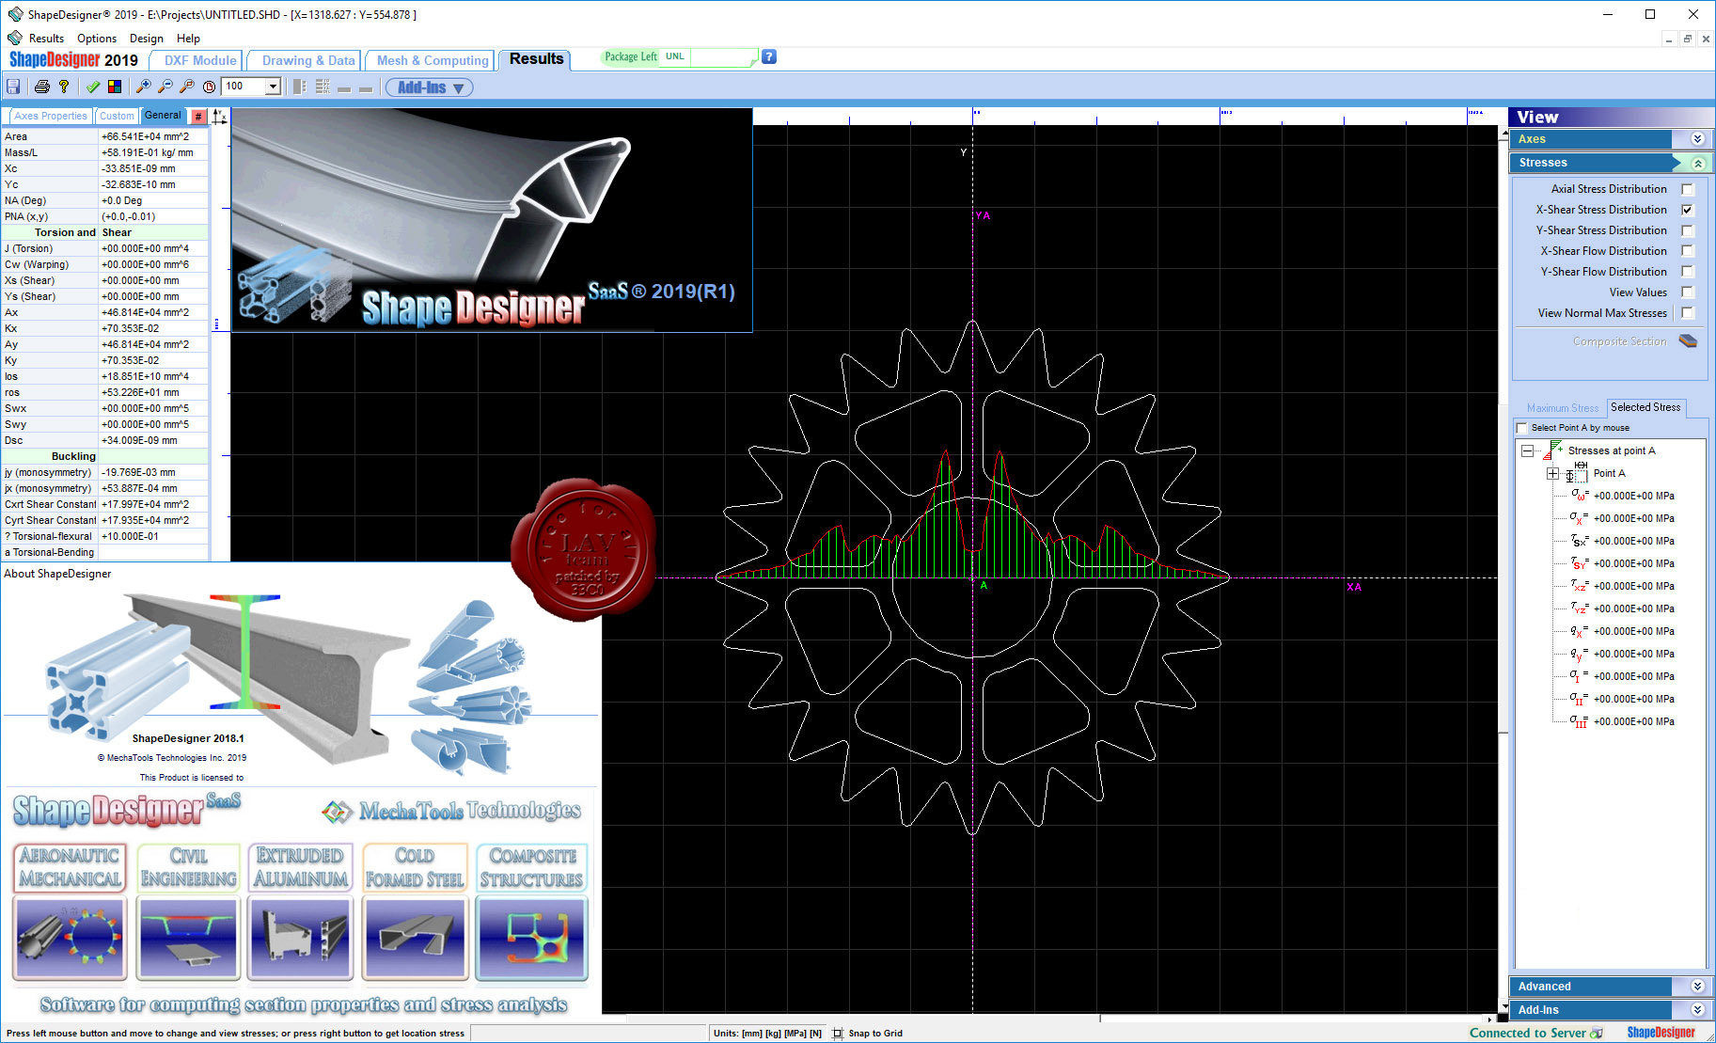
Task: Click the ShapeDesigner logo in status bar
Action: 1661,1033
